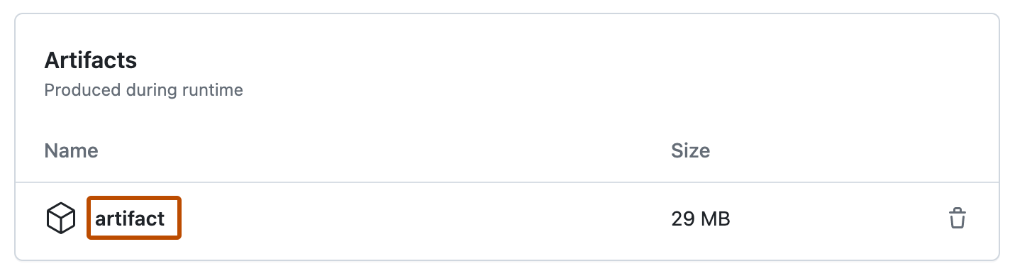Click the 'Artifacts' title text

(91, 60)
